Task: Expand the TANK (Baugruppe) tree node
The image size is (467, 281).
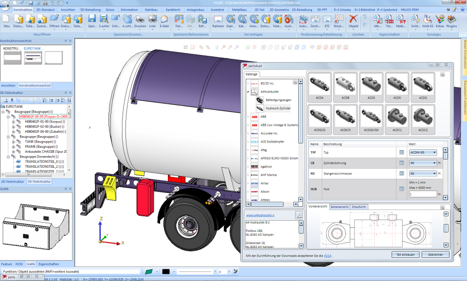Action: click(x=13, y=141)
